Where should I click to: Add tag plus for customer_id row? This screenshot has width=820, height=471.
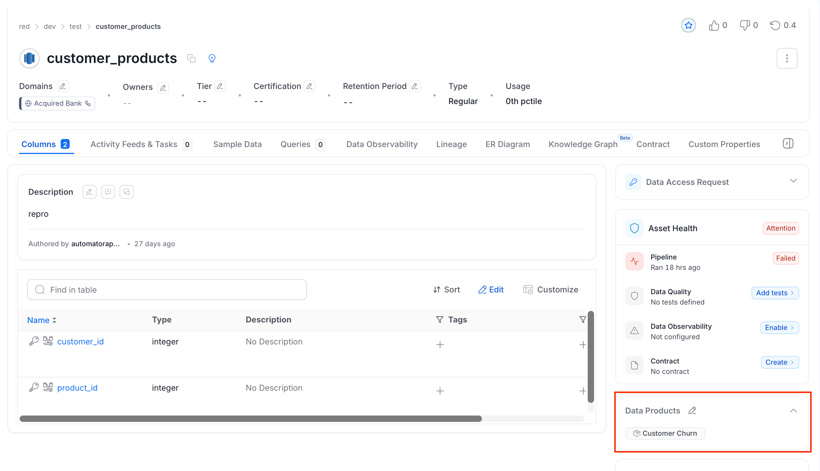[440, 345]
